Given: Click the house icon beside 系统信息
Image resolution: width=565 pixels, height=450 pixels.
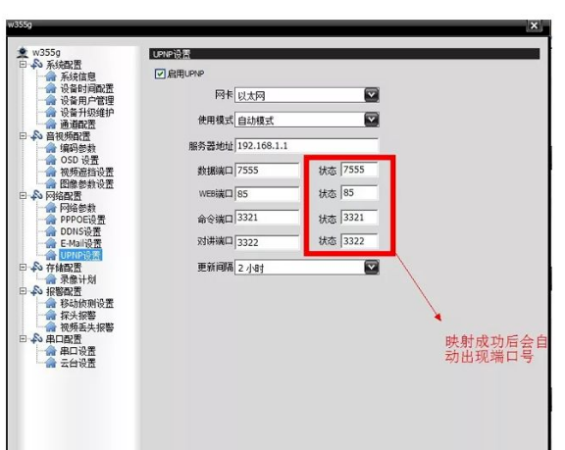Looking at the screenshot, I should [x=51, y=76].
